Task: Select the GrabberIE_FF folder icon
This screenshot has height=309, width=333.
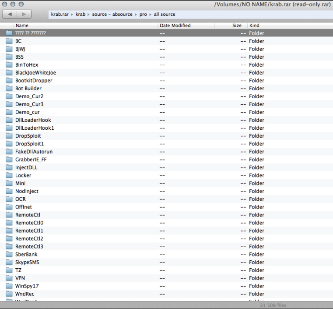Action: pos(9,160)
